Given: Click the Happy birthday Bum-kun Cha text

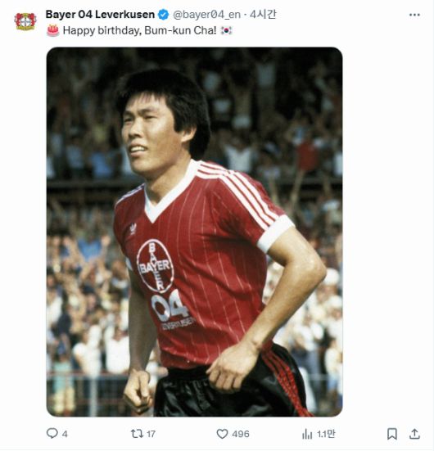Looking at the screenshot, I should point(139,30).
